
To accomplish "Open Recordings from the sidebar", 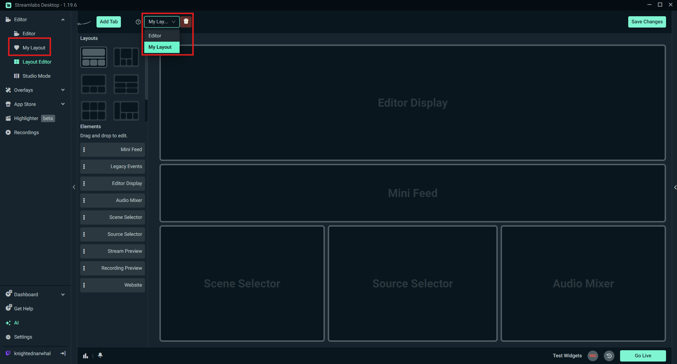I will click(x=27, y=132).
